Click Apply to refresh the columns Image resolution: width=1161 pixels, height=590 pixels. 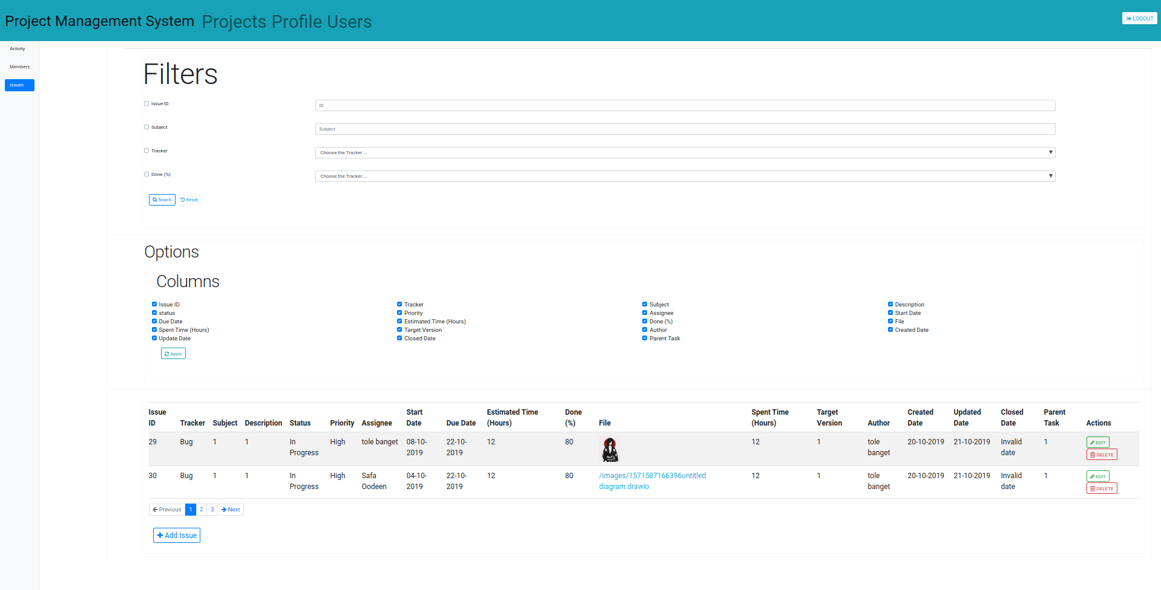173,354
